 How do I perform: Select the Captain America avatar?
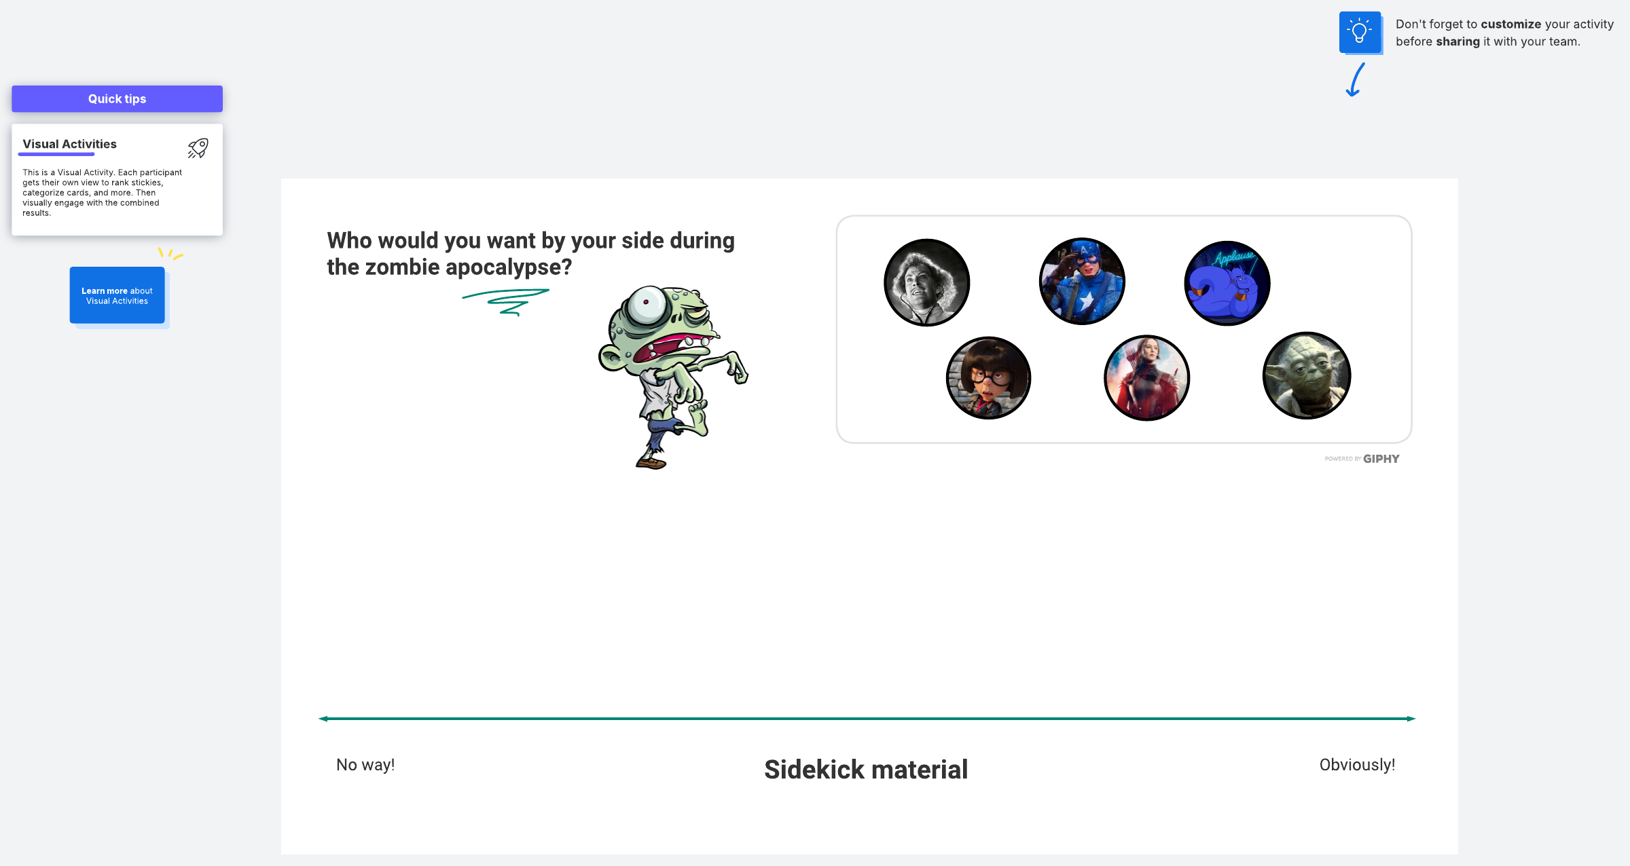1082,281
